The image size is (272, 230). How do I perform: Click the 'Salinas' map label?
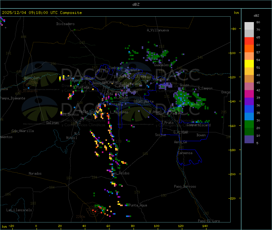(52, 123)
